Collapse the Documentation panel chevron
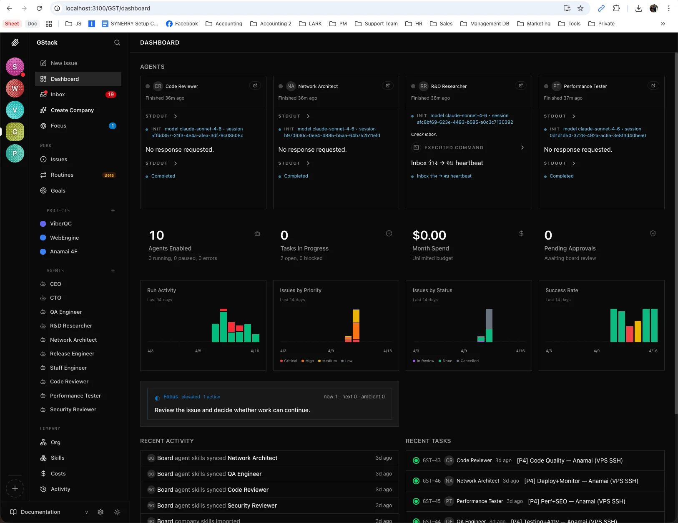The width and height of the screenshot is (678, 523). click(86, 512)
